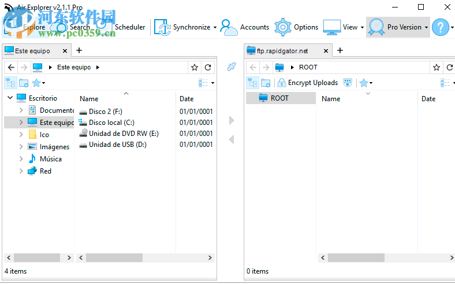Toggle folder tree in right pane
This screenshot has width=455, height=284.
tap(253, 83)
